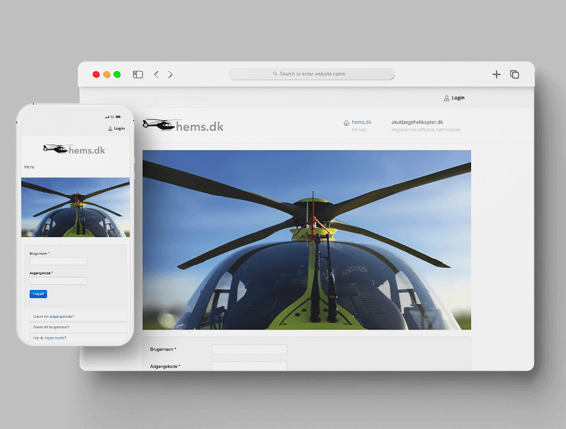Focus the browser address search bar
This screenshot has width=566, height=429.
point(311,74)
